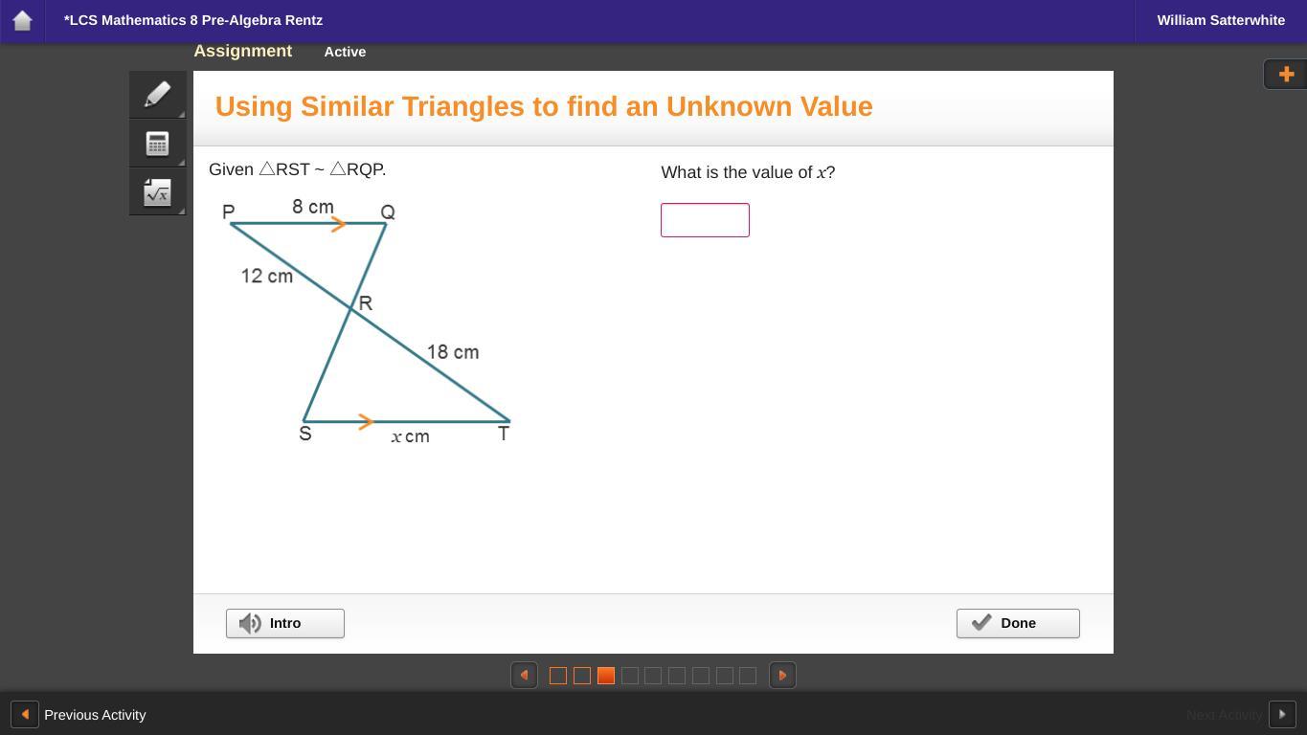Click the orange plus button
The width and height of the screenshot is (1307, 735).
[1286, 74]
